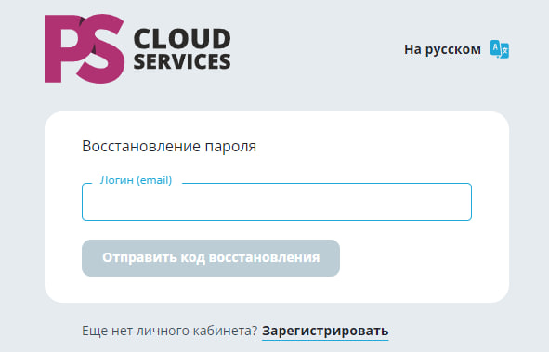This screenshot has width=549, height=352.
Task: Click '(email)' in the login field label
Action: click(154, 180)
